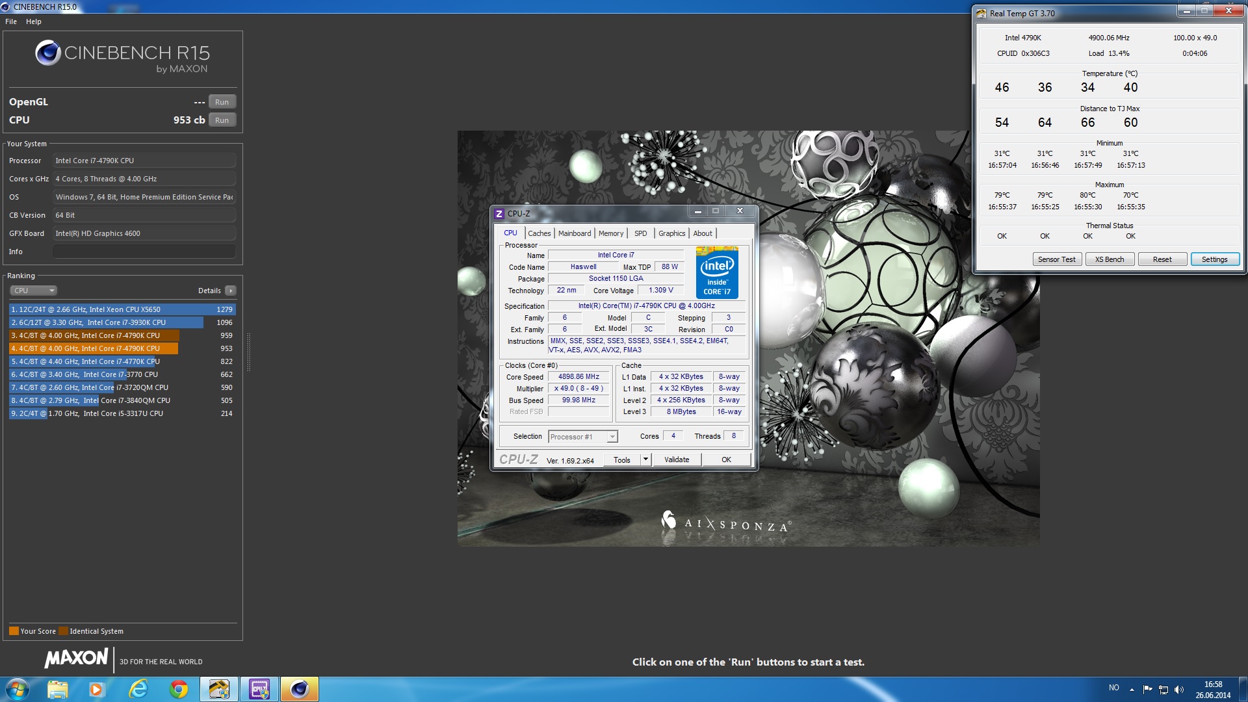The height and width of the screenshot is (702, 1248).
Task: Click the Aixsponza rendered scene image
Action: [748, 338]
